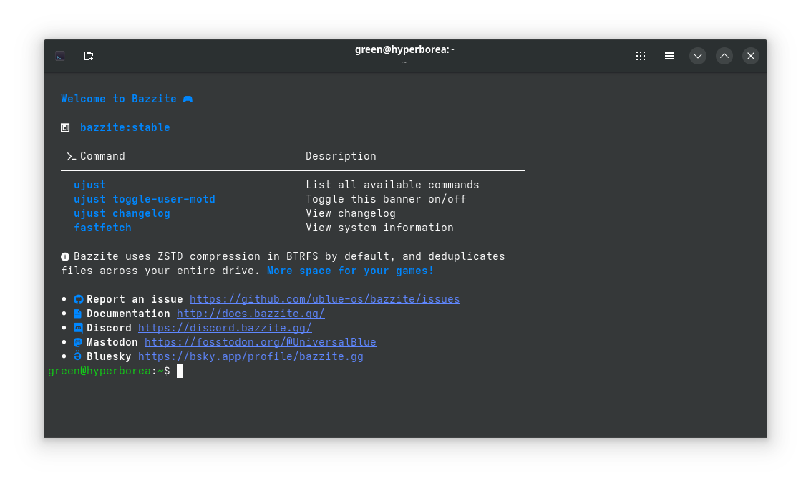
Task: Click the 'Welcome to Bazzite' heading
Action: 119,99
